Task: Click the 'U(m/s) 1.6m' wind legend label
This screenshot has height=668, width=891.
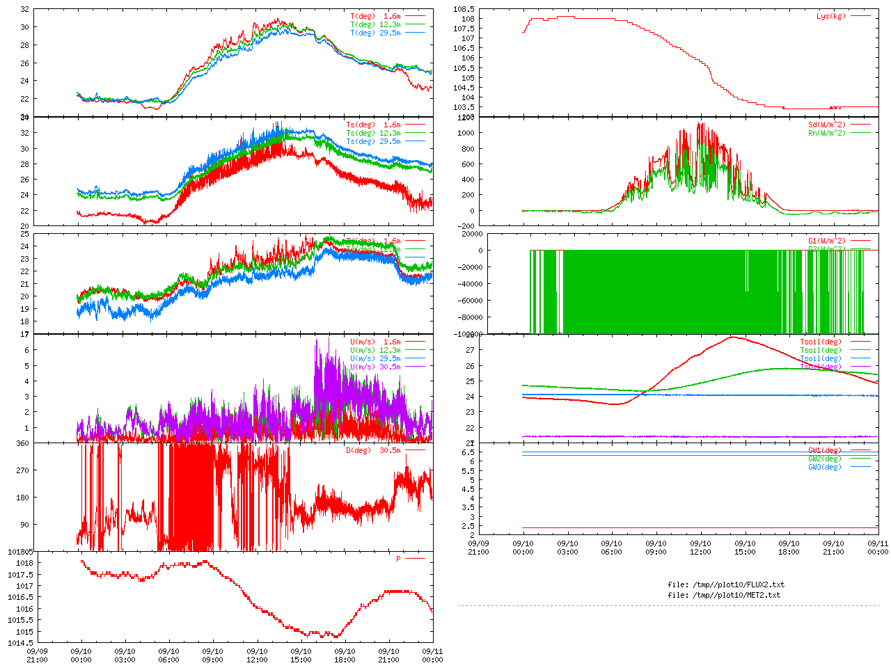Action: 375,342
